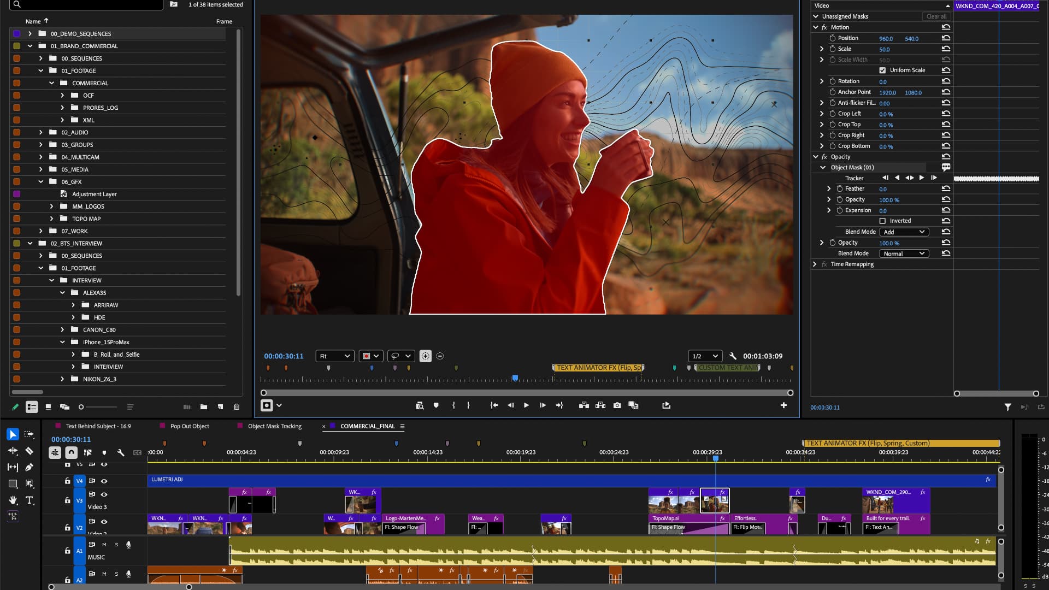The image size is (1049, 590).
Task: Select the Track Select Forward tool
Action: pos(29,434)
